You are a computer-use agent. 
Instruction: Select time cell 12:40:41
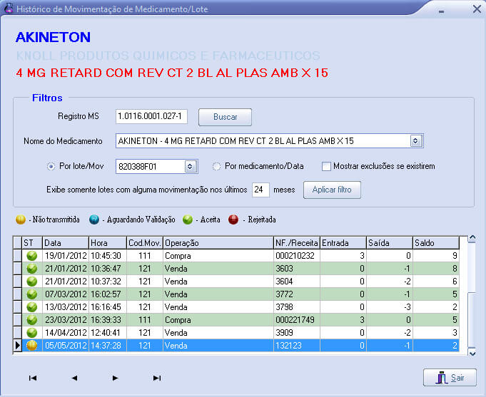108,333
